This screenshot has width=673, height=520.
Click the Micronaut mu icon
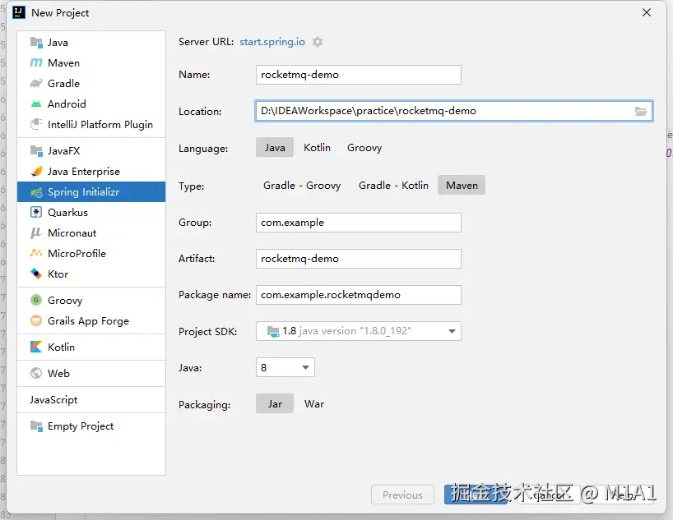coord(36,232)
